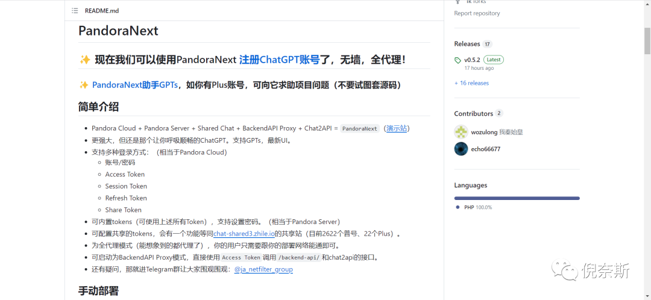Click the v0.5.2 release tag icon
This screenshot has width=651, height=300.
[458, 60]
